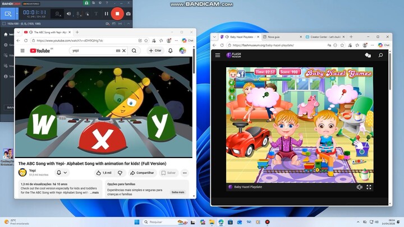Open Flash Museum search magnifier

pyautogui.click(x=380, y=55)
